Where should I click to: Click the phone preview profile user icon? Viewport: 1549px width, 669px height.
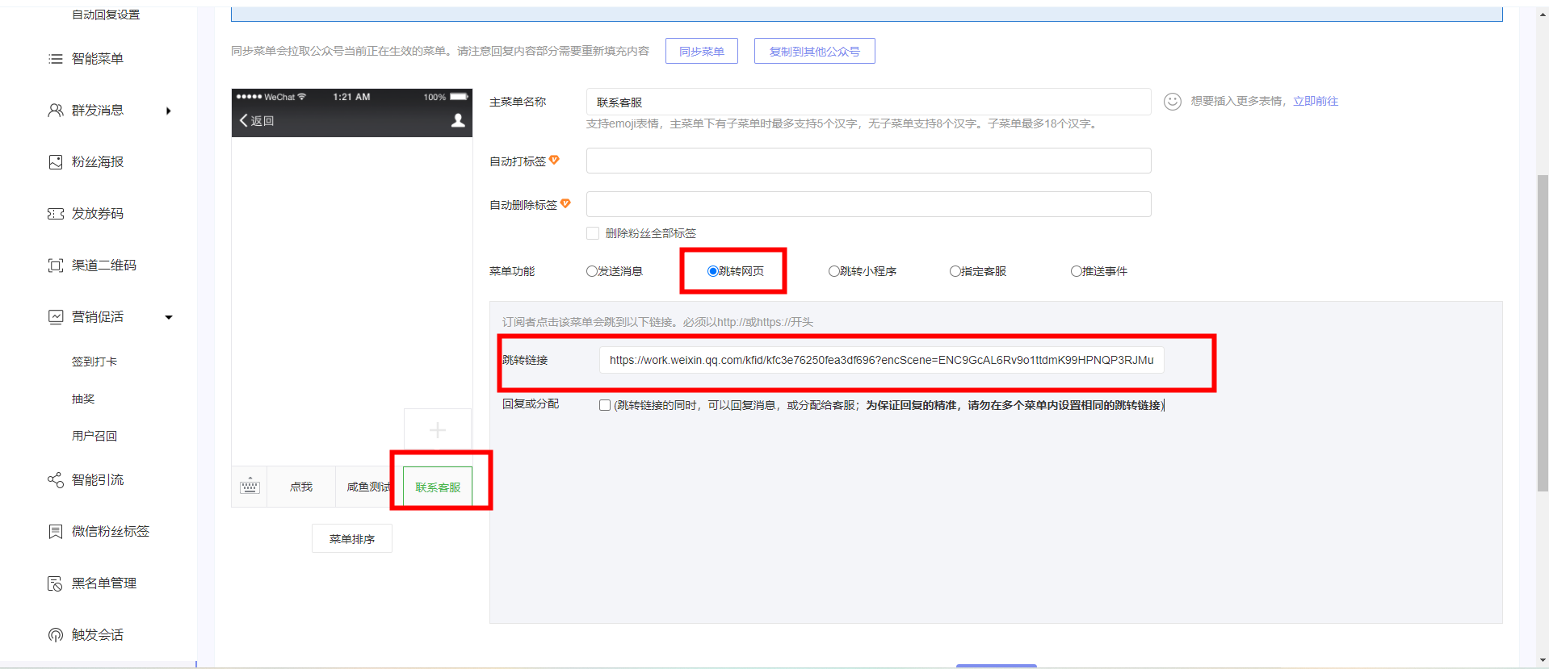tap(458, 120)
